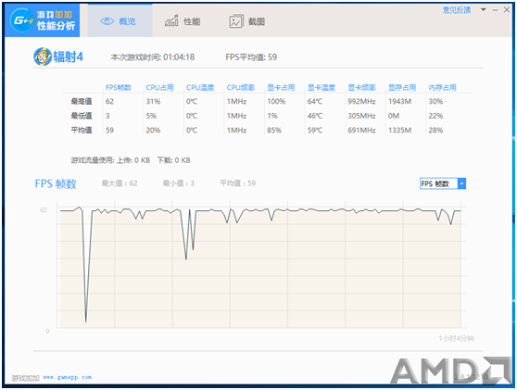Screen dimensions: 517x390
Task: Select the CPU占用 column header
Action: 160,87
